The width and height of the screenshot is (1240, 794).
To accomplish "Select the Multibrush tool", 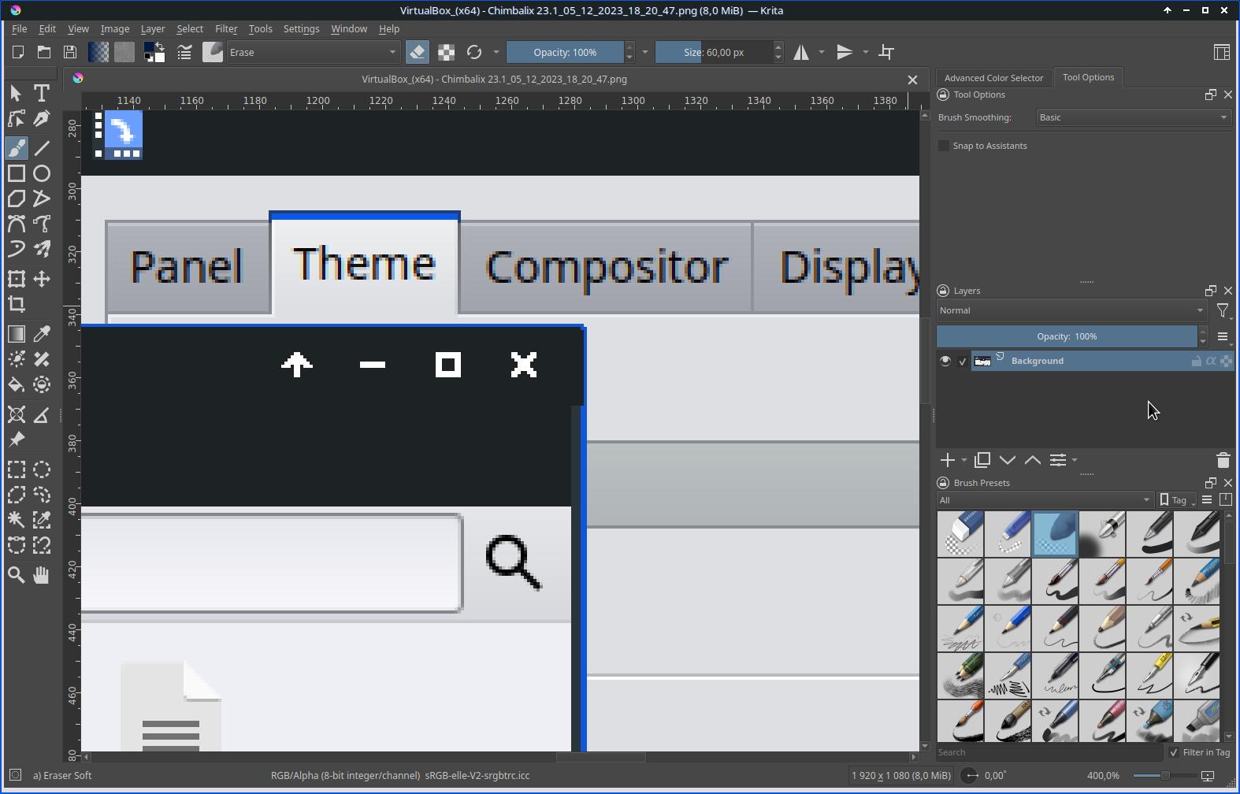I will coord(42,249).
